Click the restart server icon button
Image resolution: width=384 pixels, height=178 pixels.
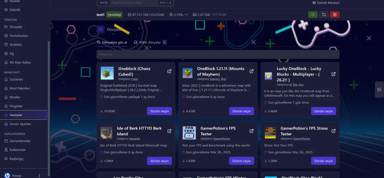coord(324,15)
